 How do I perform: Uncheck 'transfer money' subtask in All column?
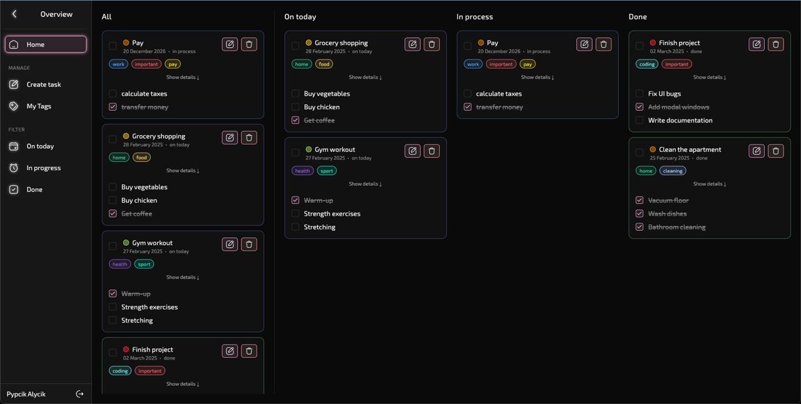pos(113,107)
